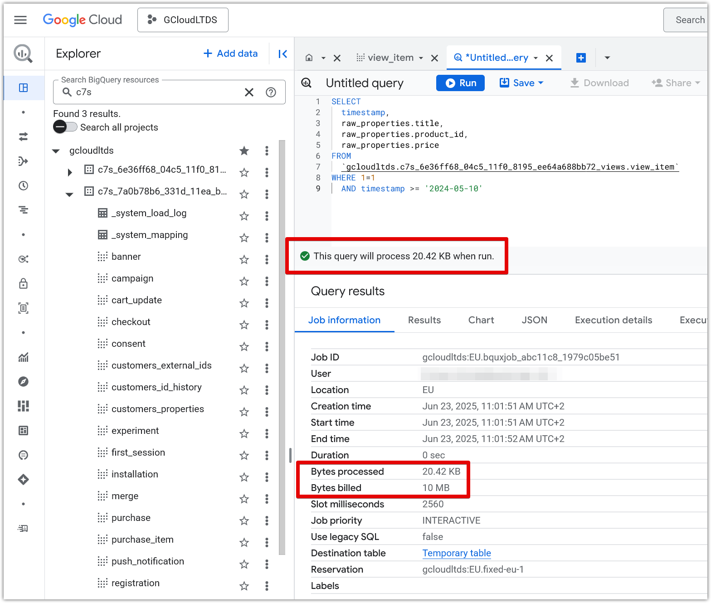Viewport: 711px width, 603px height.
Task: Star the experiment table
Action: (244, 433)
